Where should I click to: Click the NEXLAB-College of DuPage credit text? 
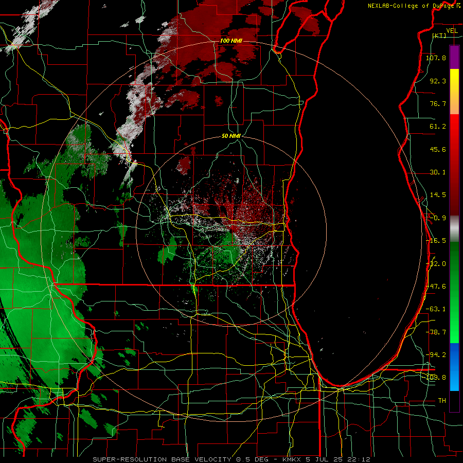411,6
